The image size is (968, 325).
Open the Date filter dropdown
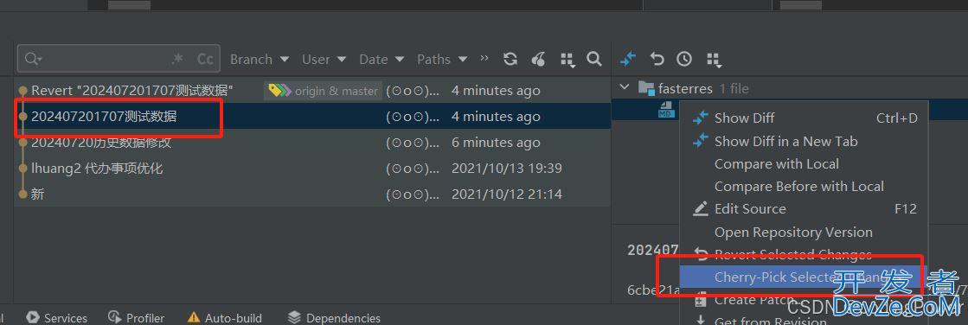[381, 59]
